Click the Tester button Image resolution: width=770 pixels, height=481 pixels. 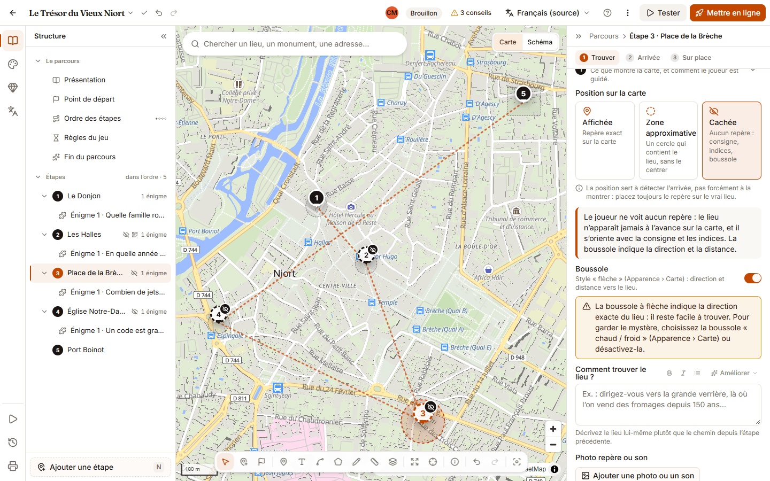pos(663,13)
